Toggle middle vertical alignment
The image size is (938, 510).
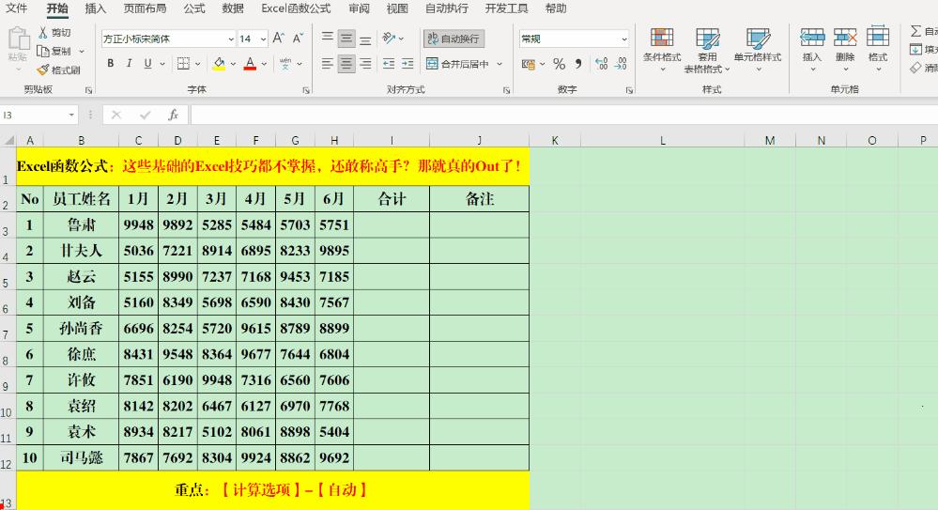pos(346,39)
